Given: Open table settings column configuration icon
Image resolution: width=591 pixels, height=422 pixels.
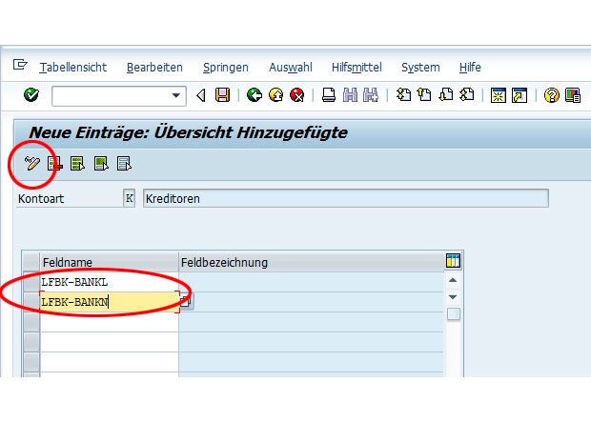Looking at the screenshot, I should [x=453, y=261].
